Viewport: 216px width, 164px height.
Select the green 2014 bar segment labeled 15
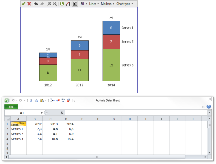(x=111, y=65)
